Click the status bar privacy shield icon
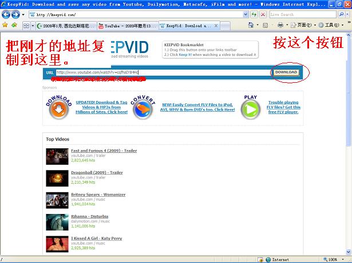 pos(260,260)
